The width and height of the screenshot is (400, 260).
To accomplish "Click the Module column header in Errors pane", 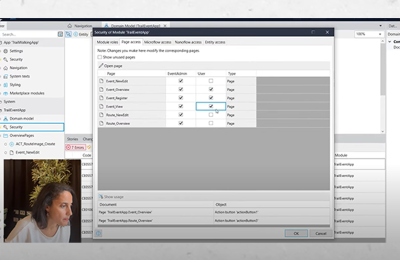I will click(341, 155).
